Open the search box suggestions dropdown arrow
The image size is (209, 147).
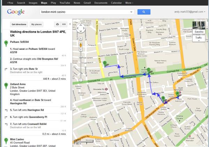coord(131,12)
